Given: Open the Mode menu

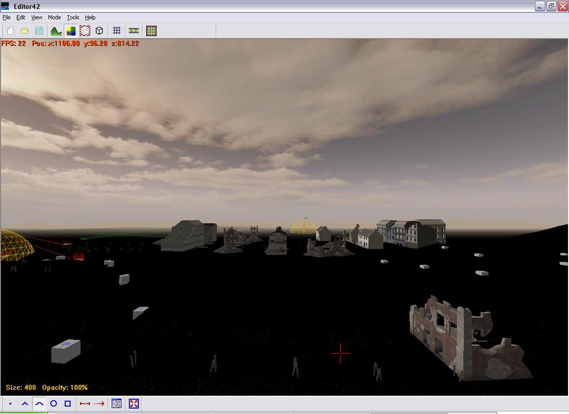Looking at the screenshot, I should tap(54, 17).
